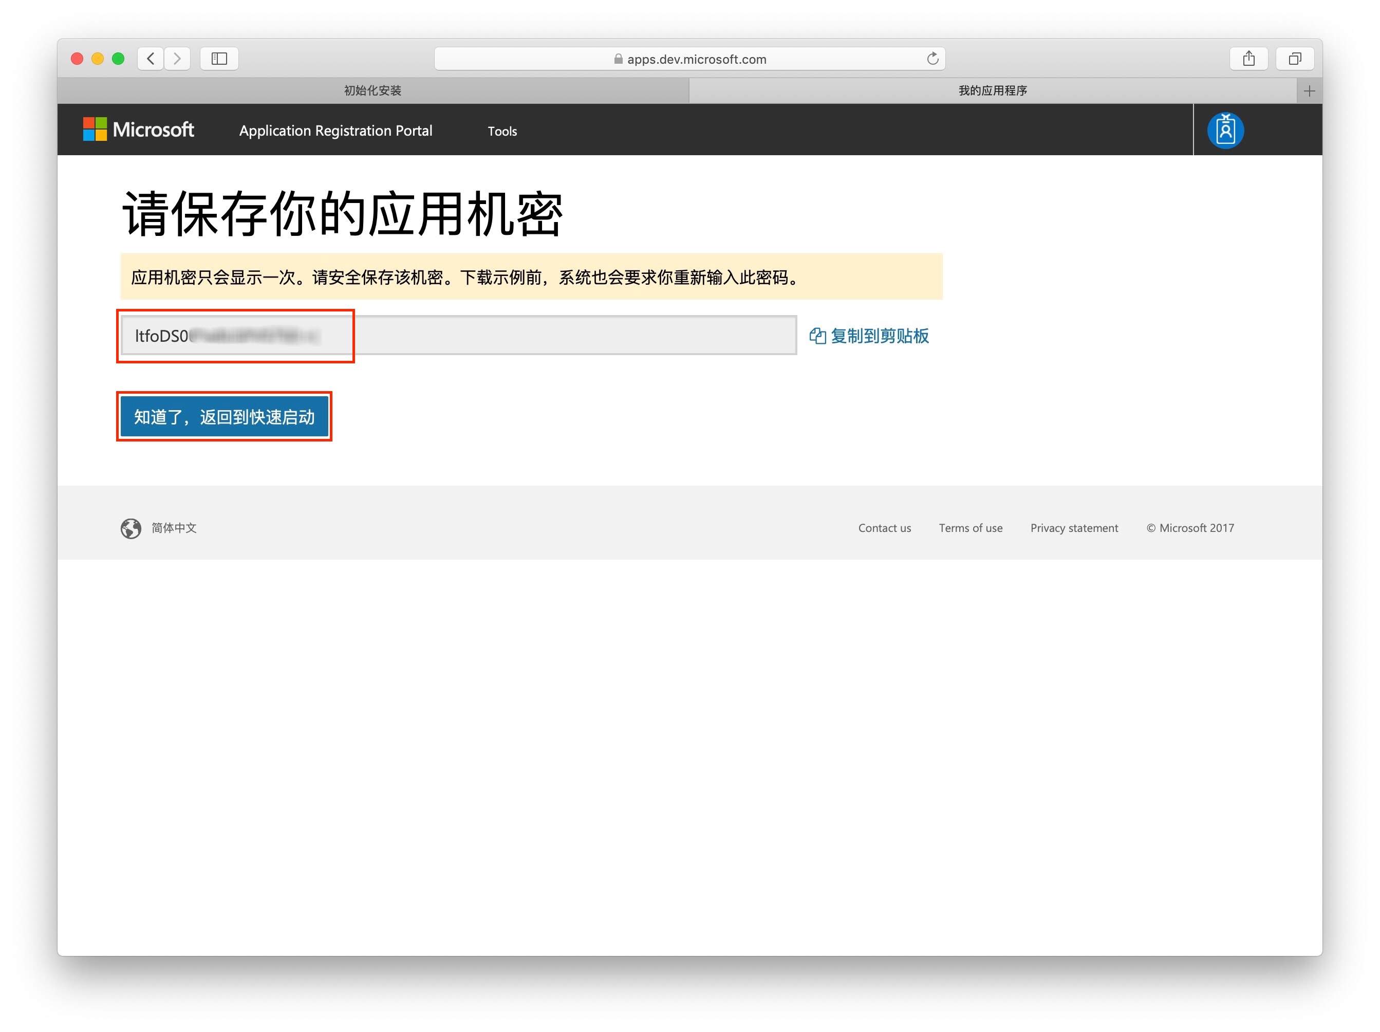Open the Privacy statement link
1380x1032 pixels.
pyautogui.click(x=1074, y=528)
